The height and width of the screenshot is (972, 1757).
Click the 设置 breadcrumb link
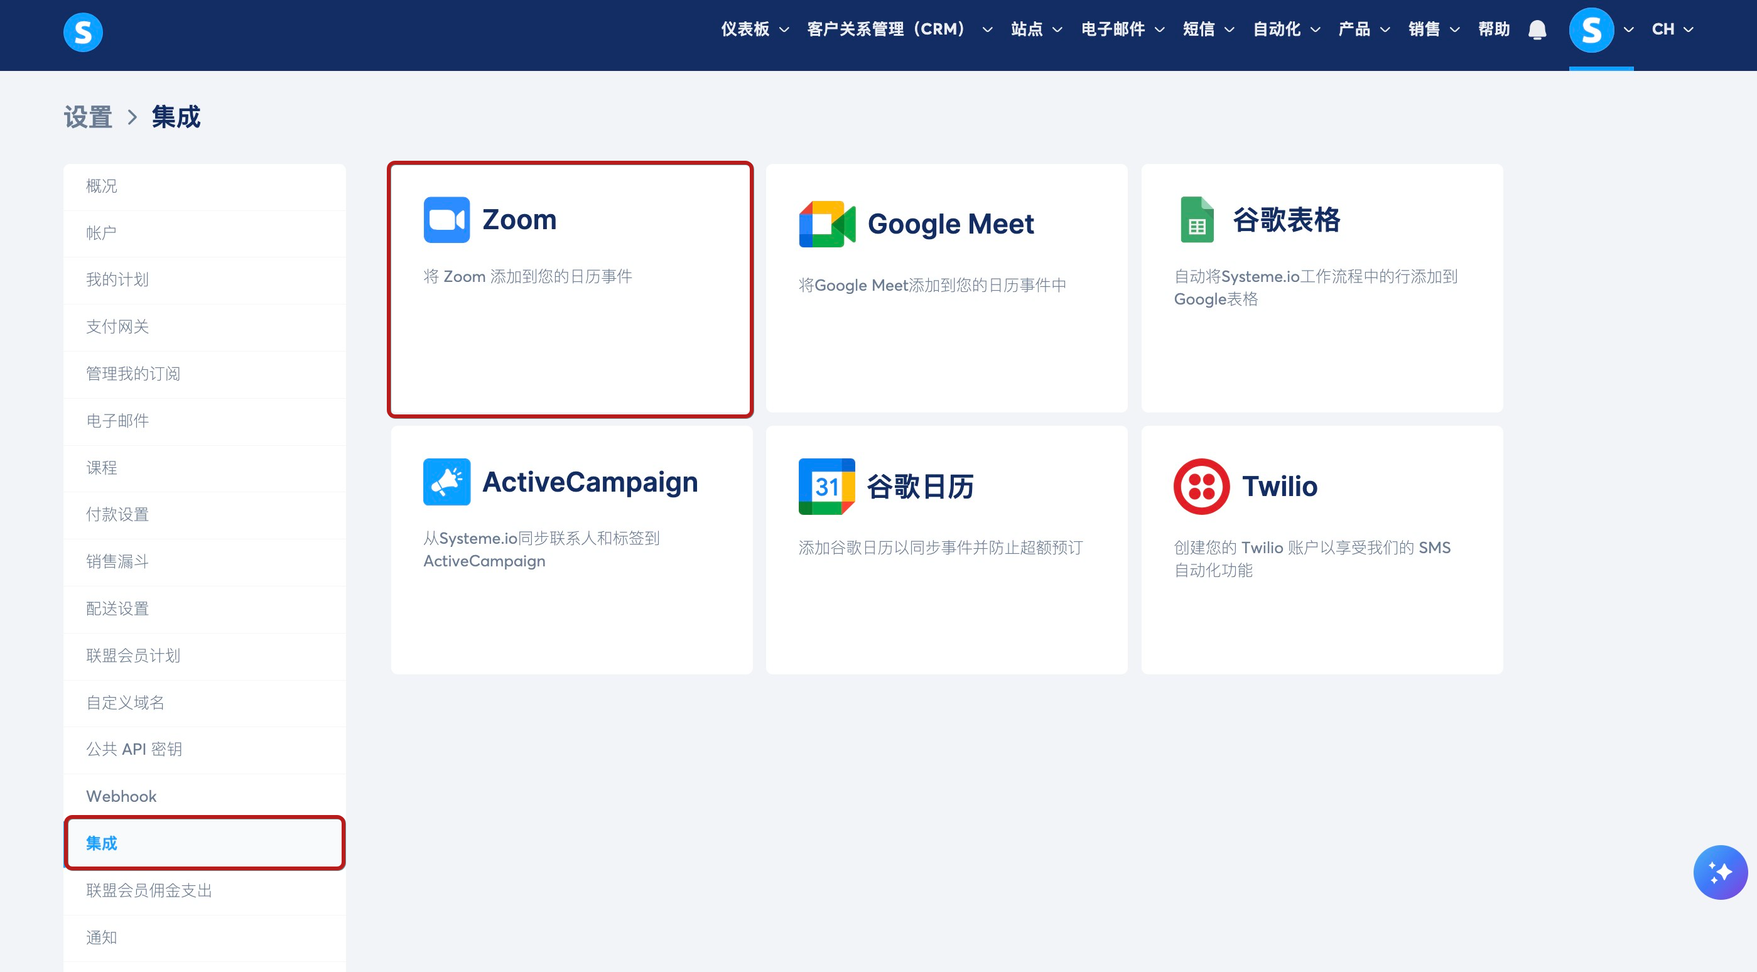(x=87, y=117)
